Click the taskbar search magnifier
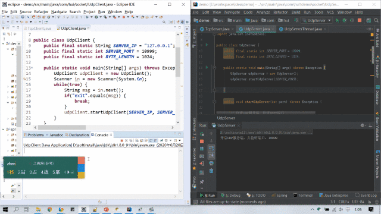This screenshot has height=214, width=381. (x=16, y=209)
